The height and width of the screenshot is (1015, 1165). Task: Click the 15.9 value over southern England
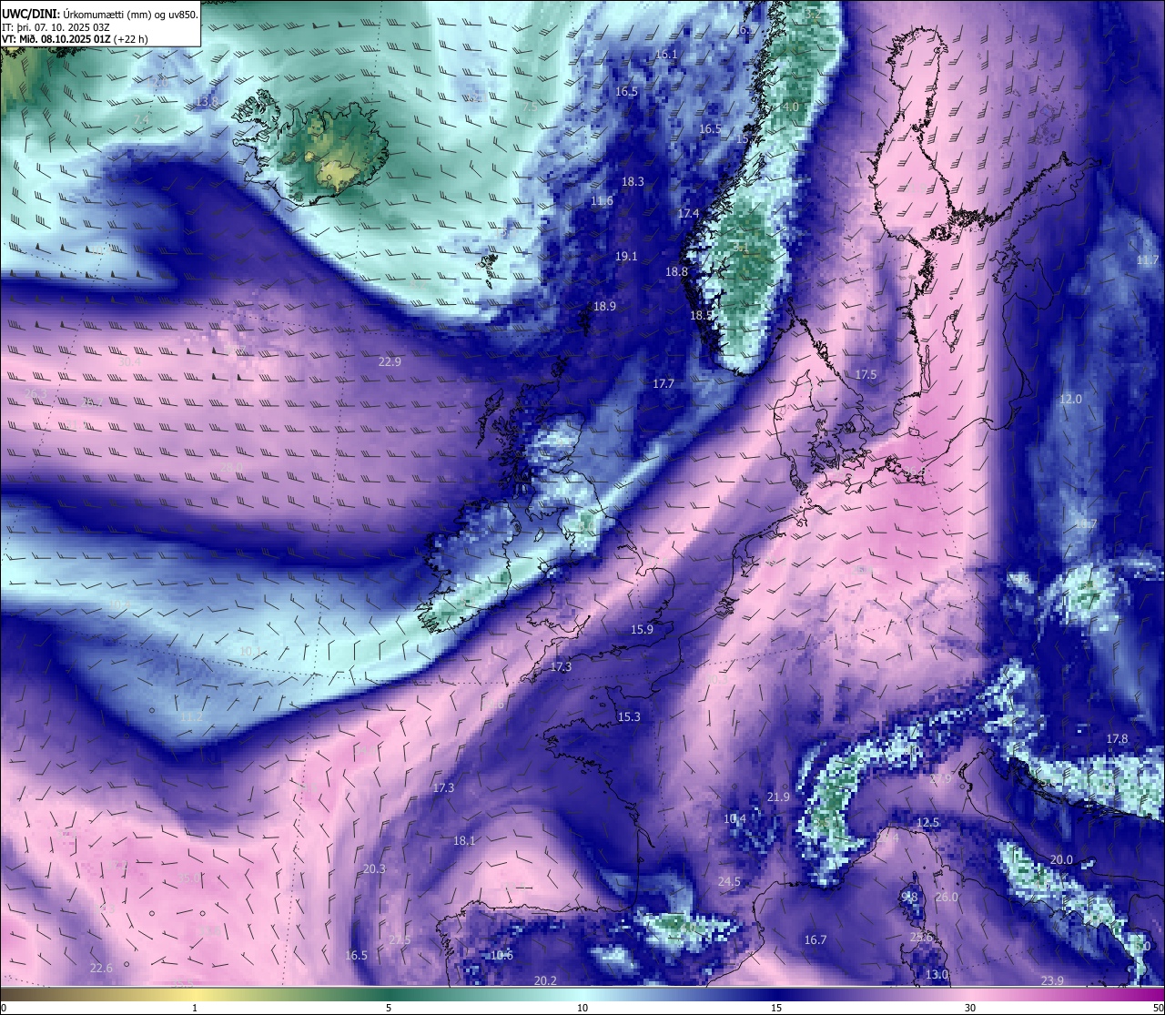[x=642, y=630]
